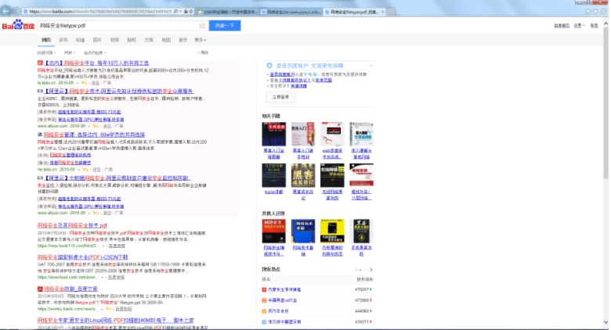The image size is (611, 330).
Task: Click 黑客成长日记 book cover
Action: click(303, 175)
